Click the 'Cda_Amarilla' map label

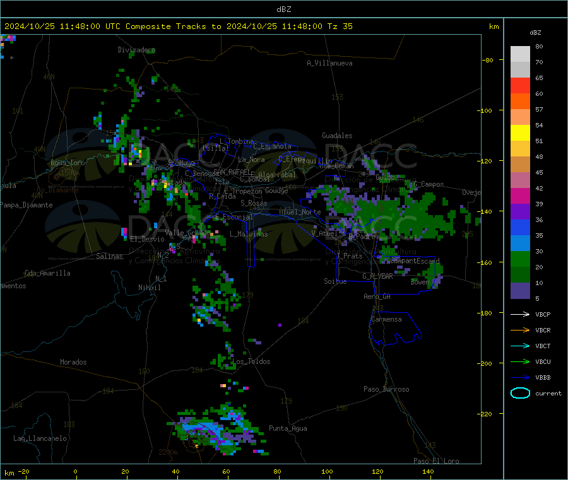click(47, 273)
